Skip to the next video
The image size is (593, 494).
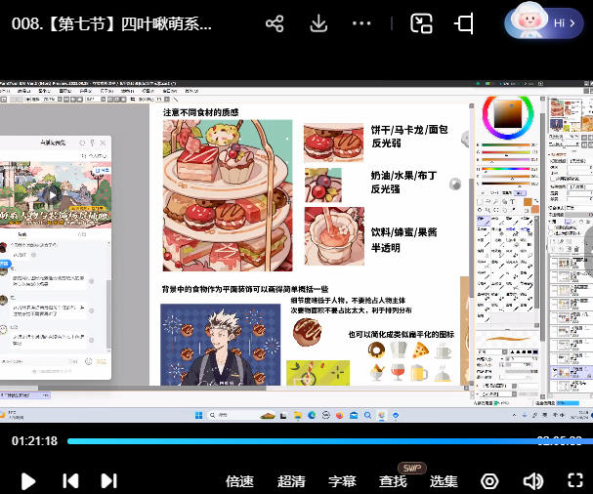click(x=108, y=480)
